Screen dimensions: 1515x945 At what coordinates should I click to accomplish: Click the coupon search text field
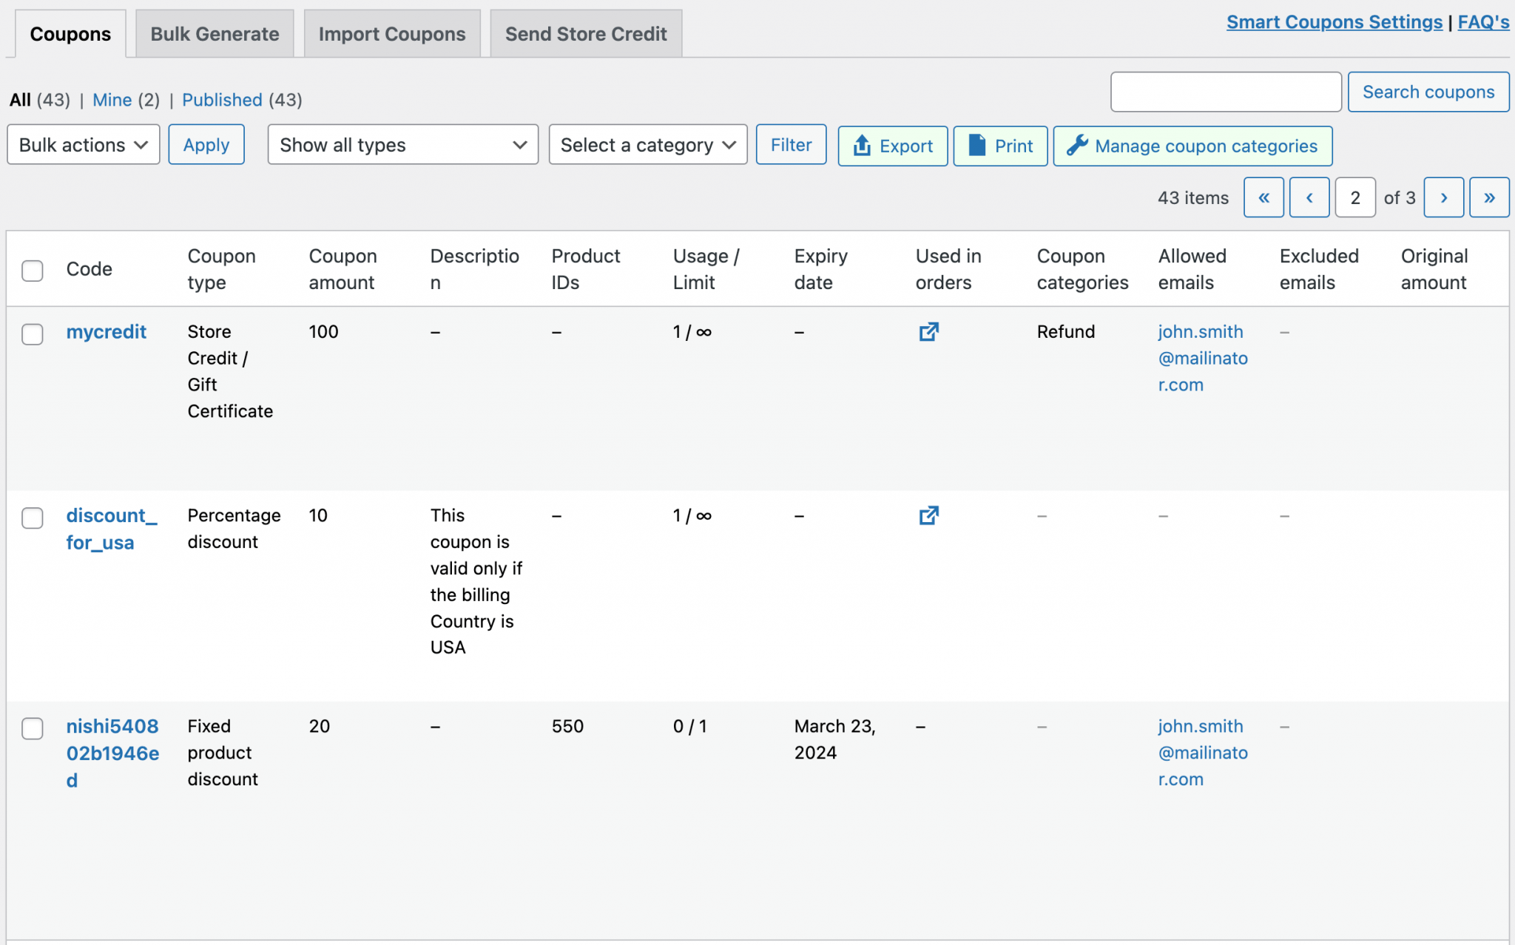tap(1226, 92)
